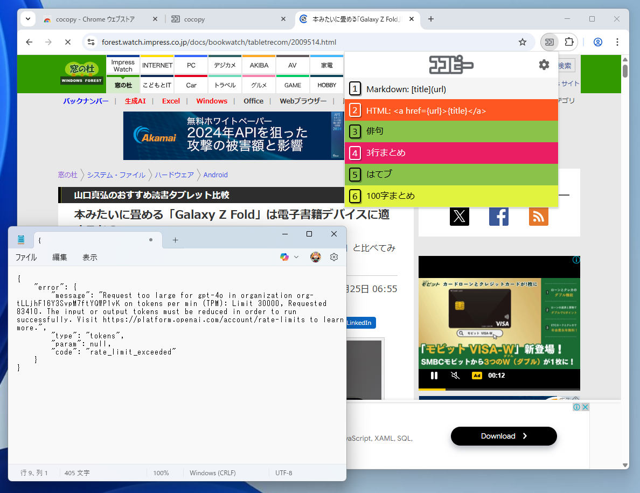Open Copilot in the Notepad toolbar
The width and height of the screenshot is (640, 493).
tap(285, 257)
